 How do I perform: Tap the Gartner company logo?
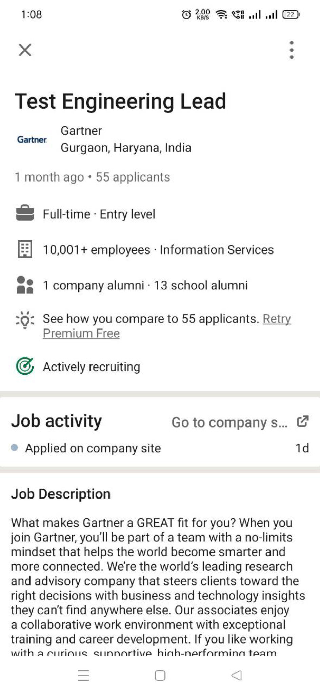point(32,139)
